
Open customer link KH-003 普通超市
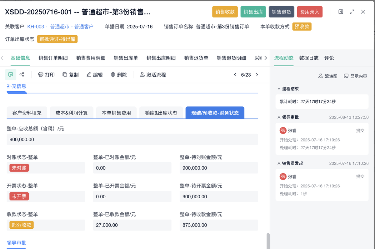tap(60, 27)
